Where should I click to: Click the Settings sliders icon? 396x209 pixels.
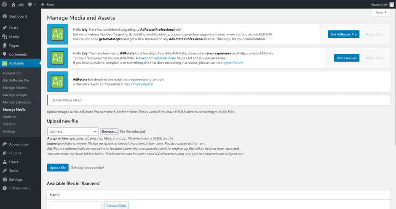click(x=5, y=180)
